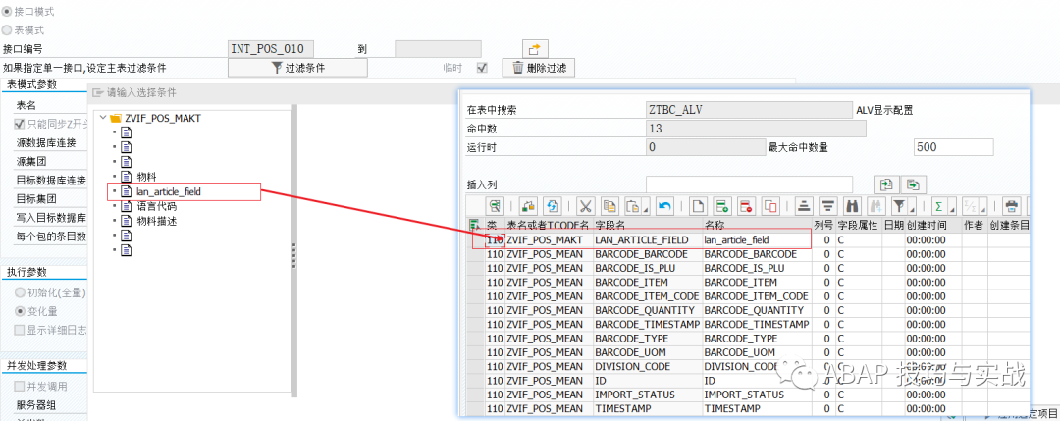
Task: Click the Set filter funnel icon
Action: pos(898,206)
